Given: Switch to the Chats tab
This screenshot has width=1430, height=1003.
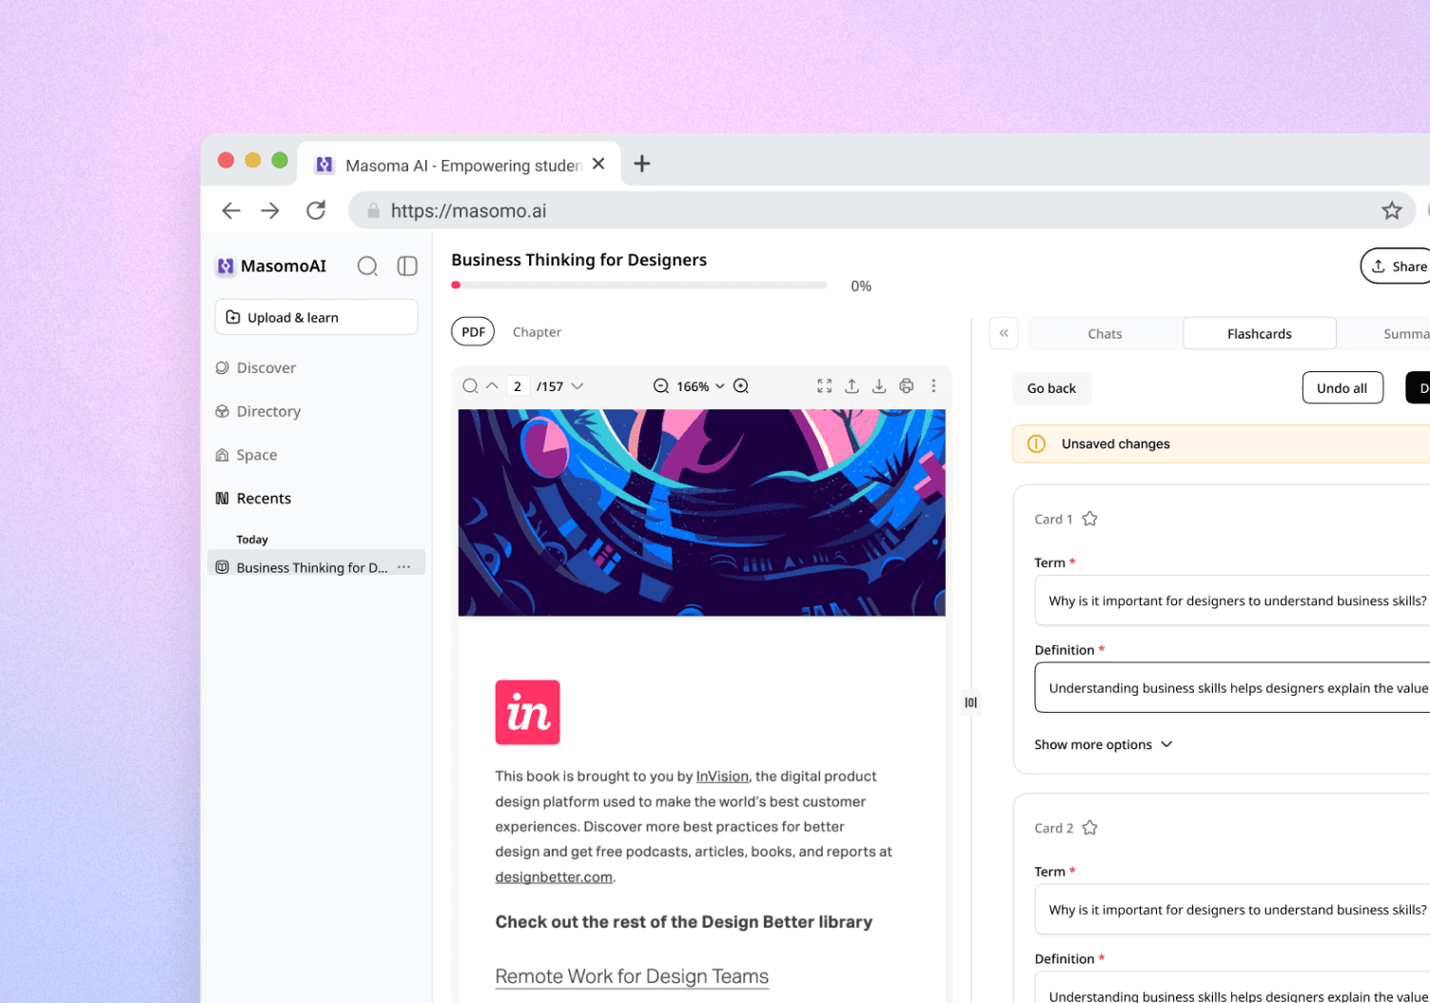Looking at the screenshot, I should tap(1105, 334).
